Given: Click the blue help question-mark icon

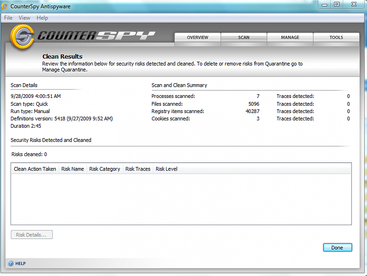Looking at the screenshot, I should [11, 263].
